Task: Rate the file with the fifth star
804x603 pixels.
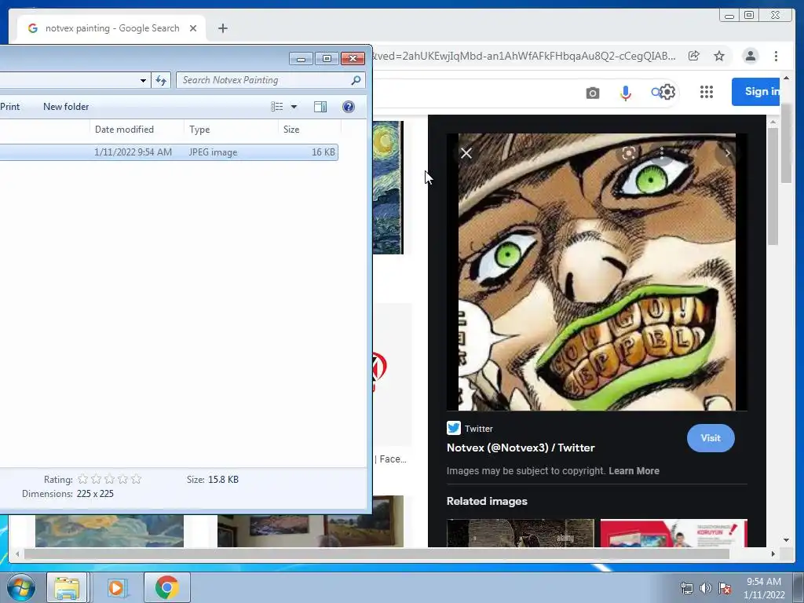Action: click(136, 479)
